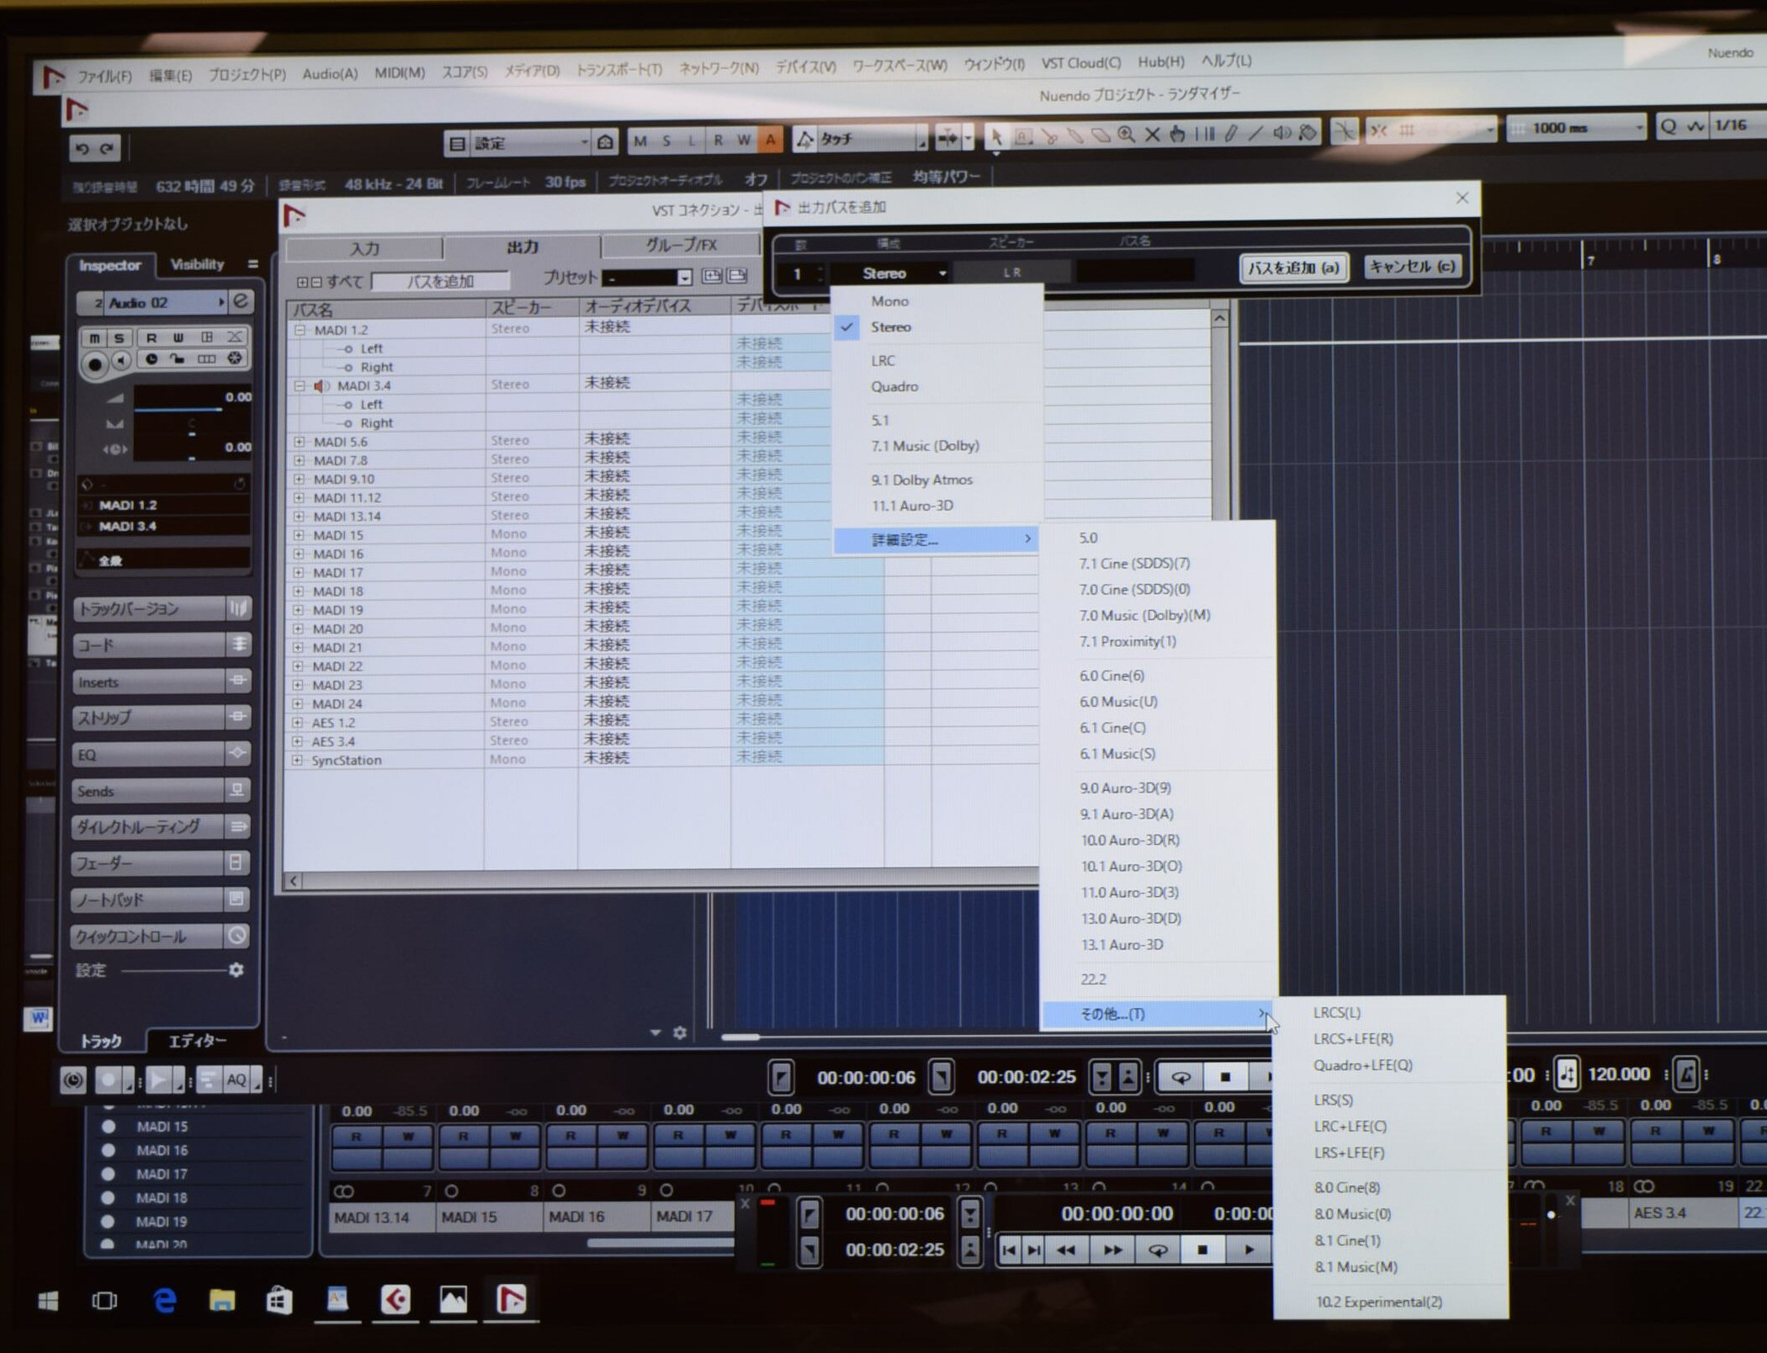
Task: Expand the AES 1.2 bus row
Action: [298, 723]
